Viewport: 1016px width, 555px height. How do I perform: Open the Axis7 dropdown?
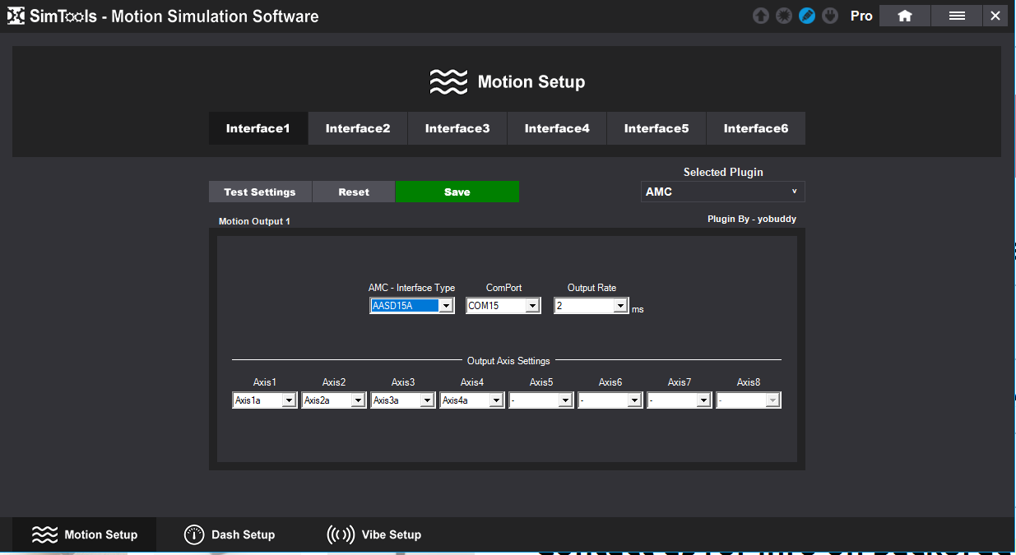(x=680, y=400)
